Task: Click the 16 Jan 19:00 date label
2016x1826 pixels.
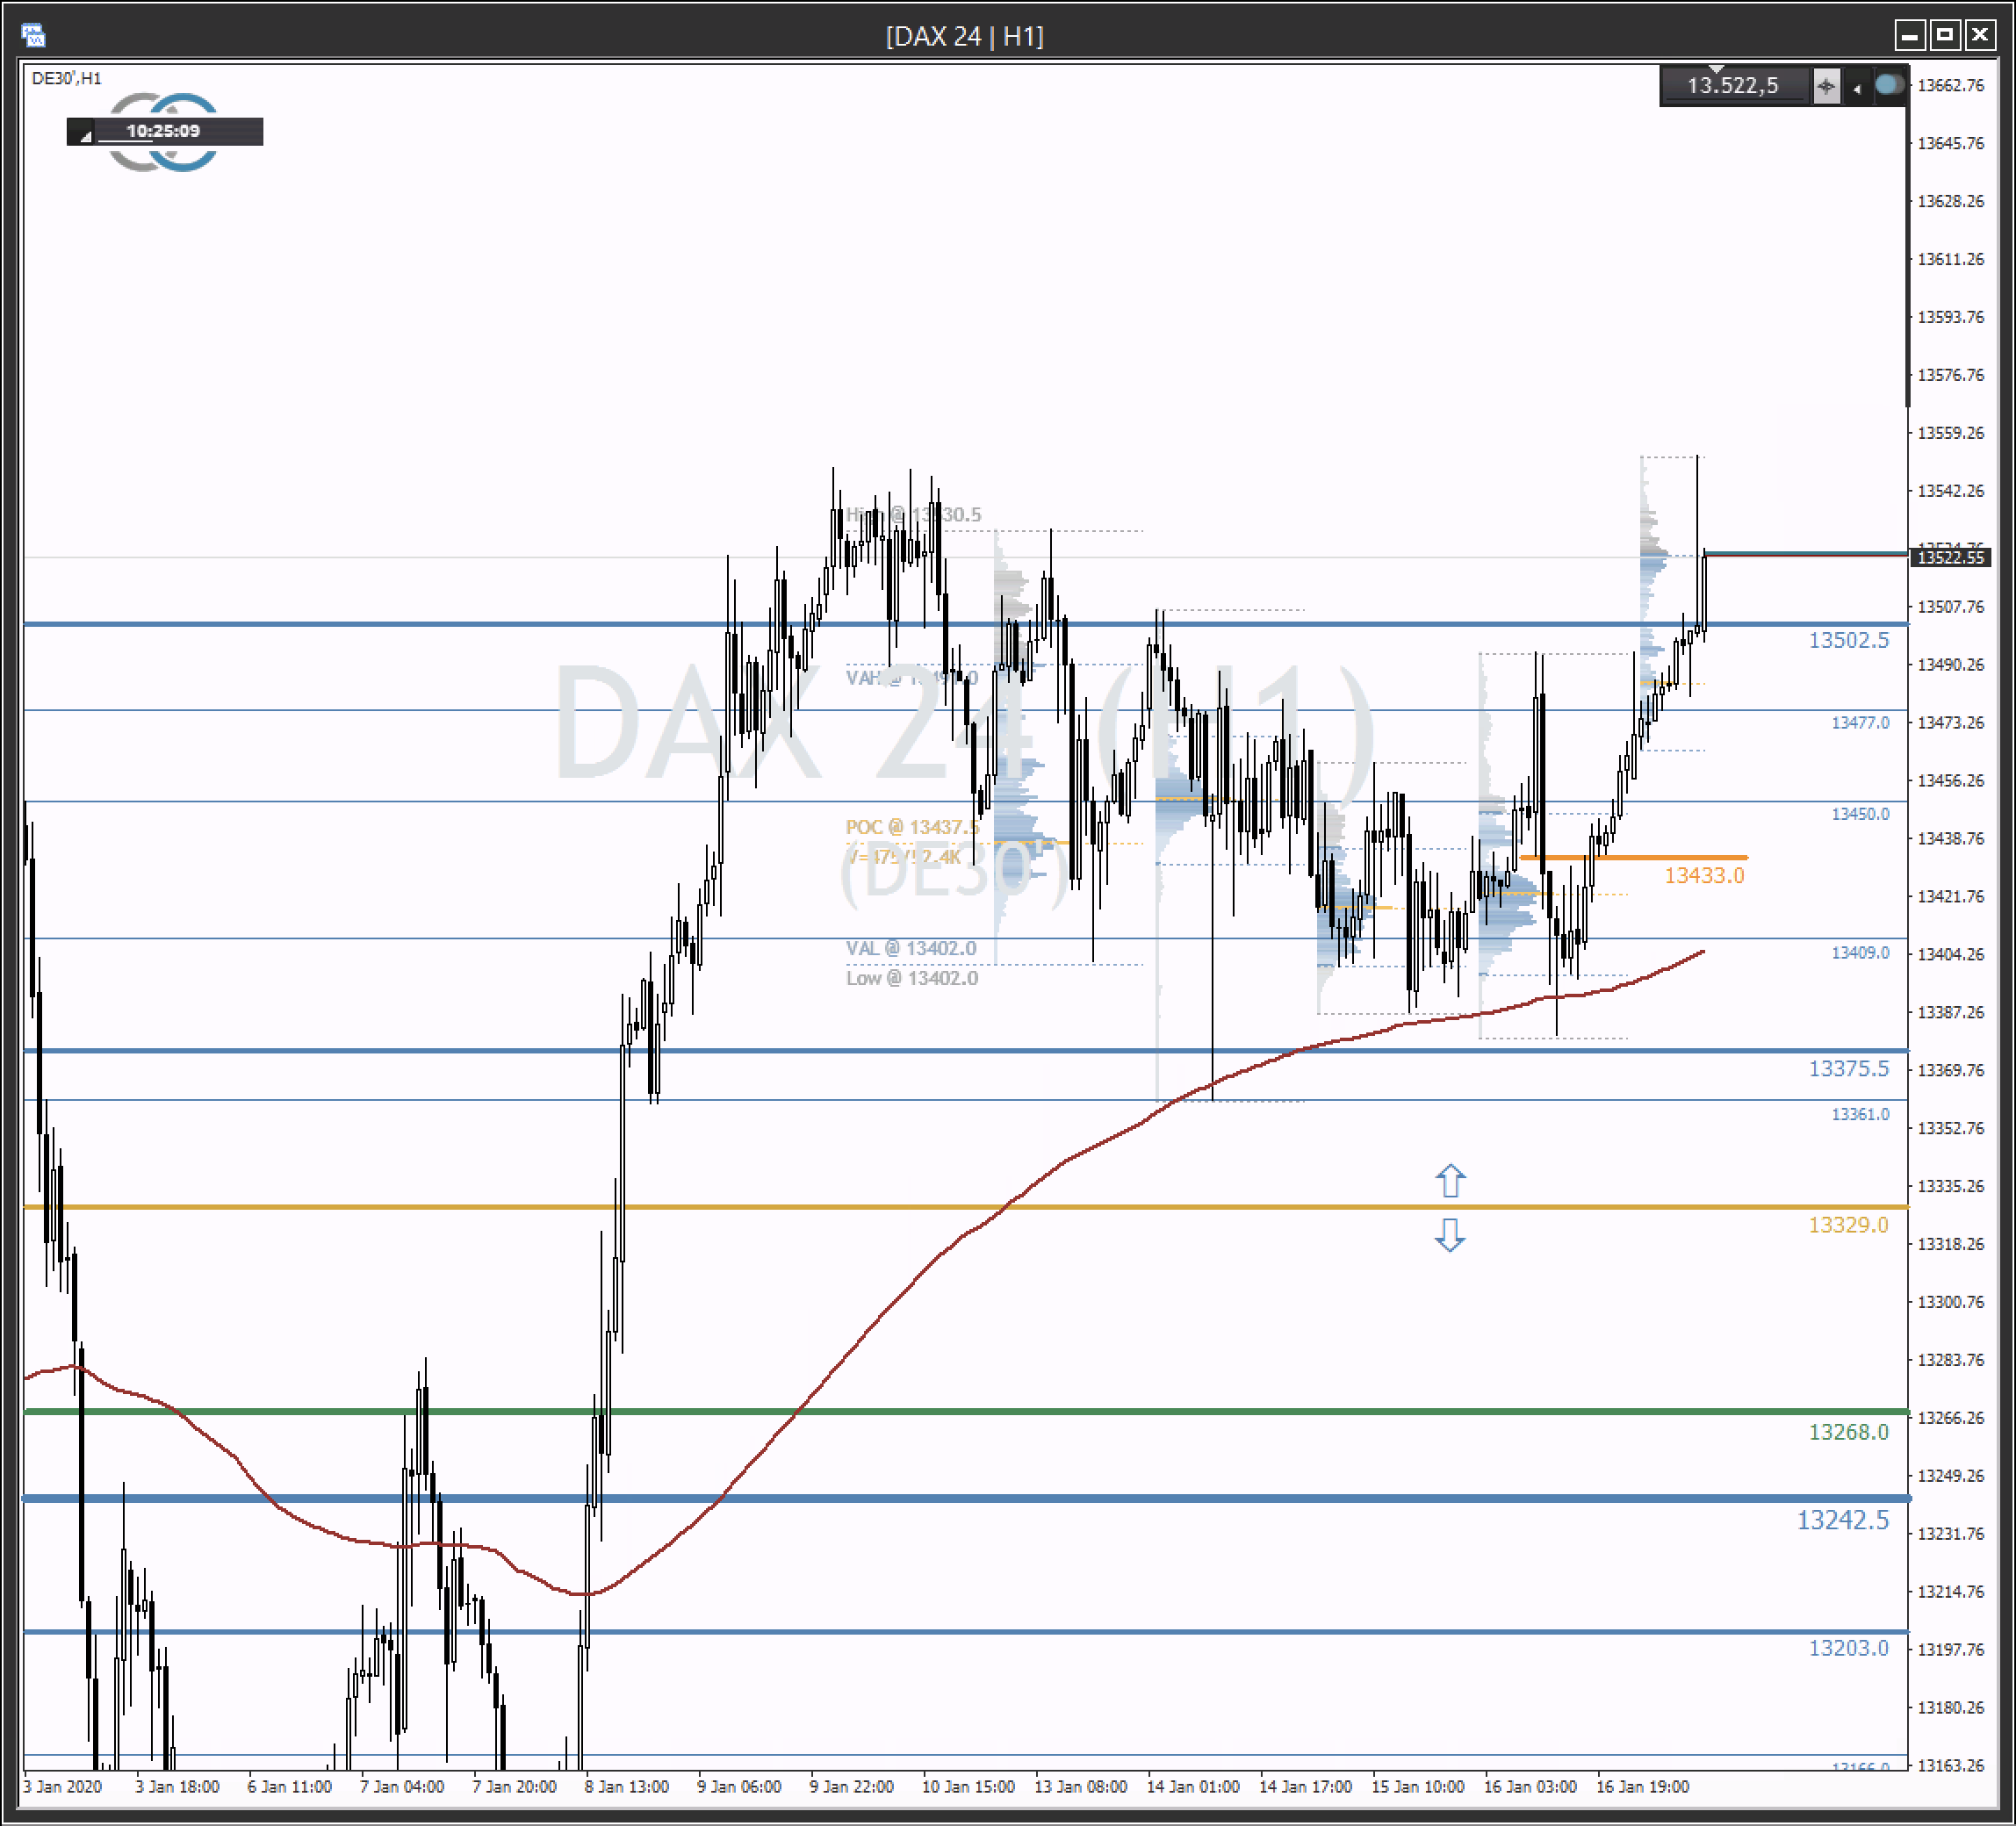Action: [1643, 1787]
